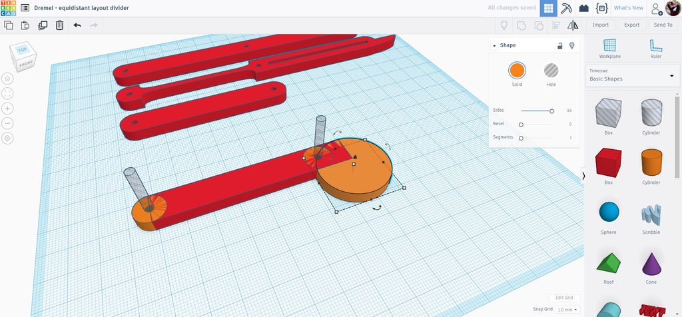This screenshot has width=682, height=317.
Task: Ungroup the selected shapes
Action: point(538,25)
